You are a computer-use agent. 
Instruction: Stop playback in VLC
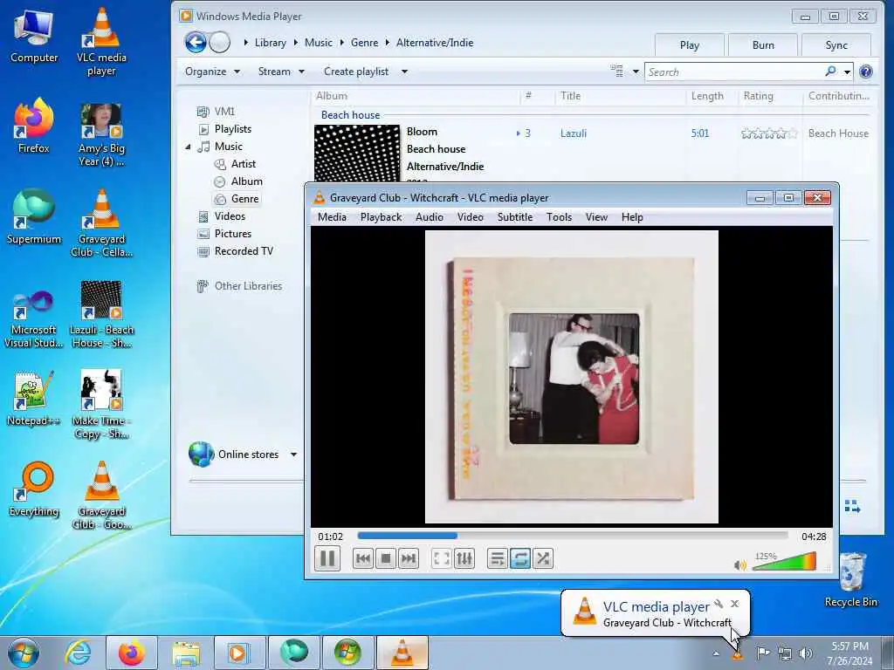tap(386, 558)
